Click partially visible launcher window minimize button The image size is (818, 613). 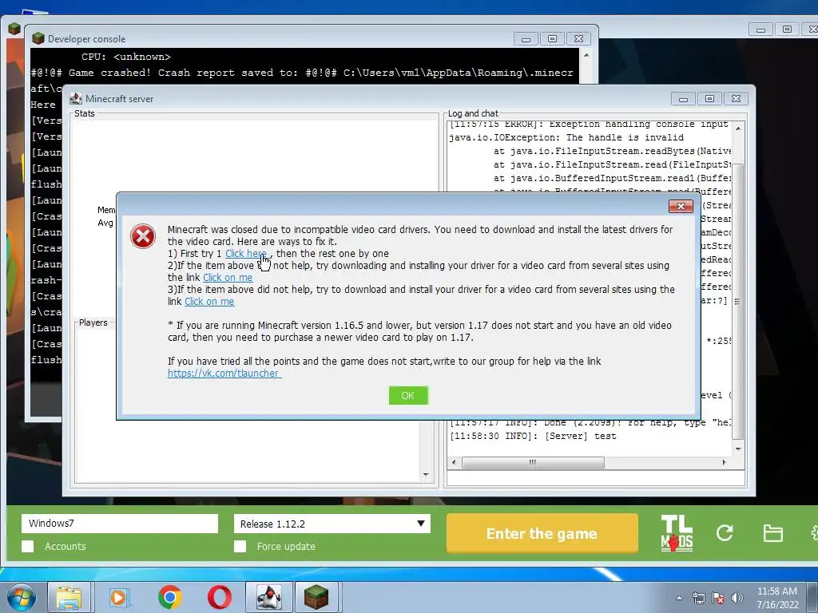[760, 30]
